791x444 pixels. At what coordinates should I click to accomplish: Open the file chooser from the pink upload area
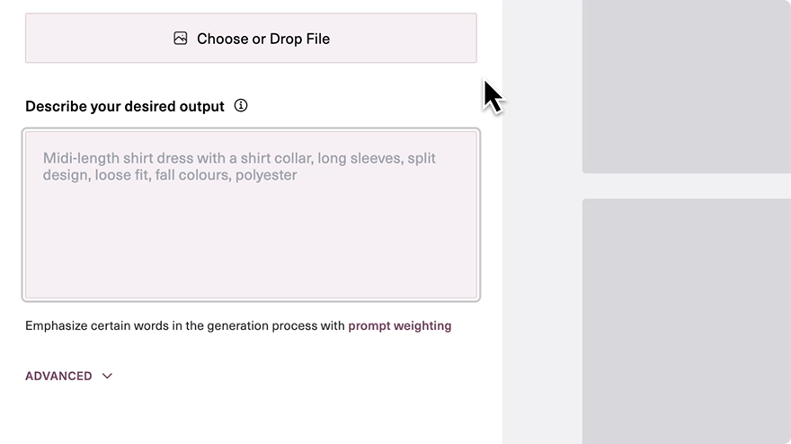click(x=251, y=39)
